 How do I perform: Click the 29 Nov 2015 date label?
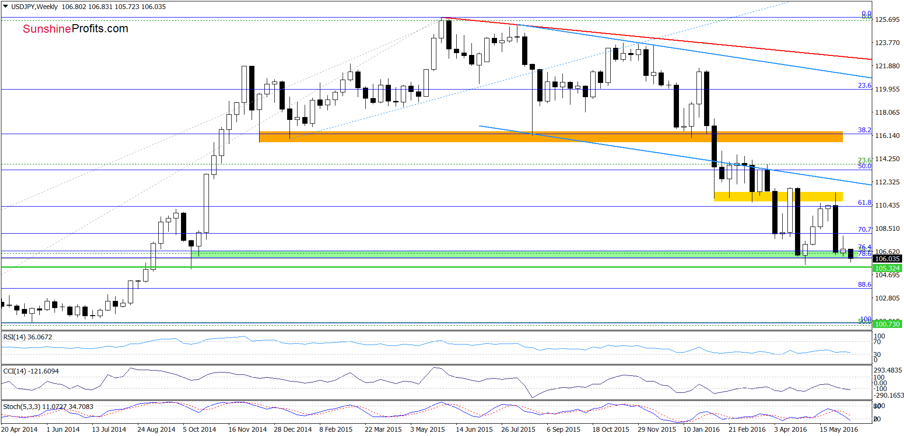point(657,429)
